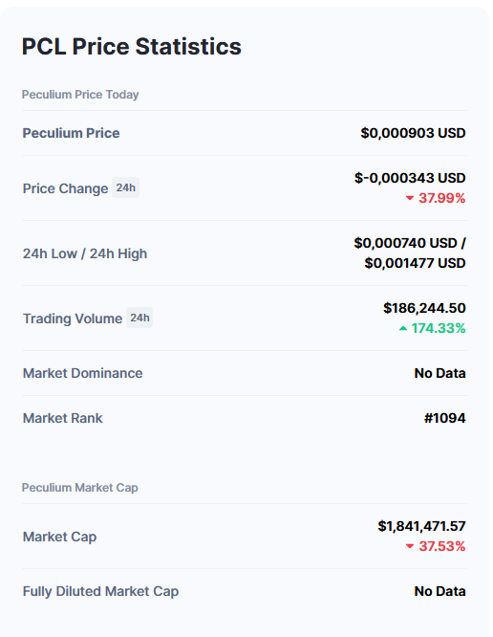
Task: Click the $1,841,471.57 market cap value
Action: point(421,526)
